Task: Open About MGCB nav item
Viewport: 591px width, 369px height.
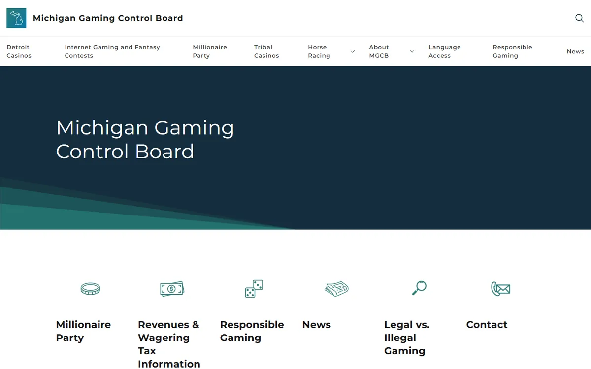Action: (x=379, y=51)
